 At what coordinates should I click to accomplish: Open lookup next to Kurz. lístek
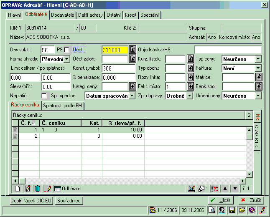point(190,59)
